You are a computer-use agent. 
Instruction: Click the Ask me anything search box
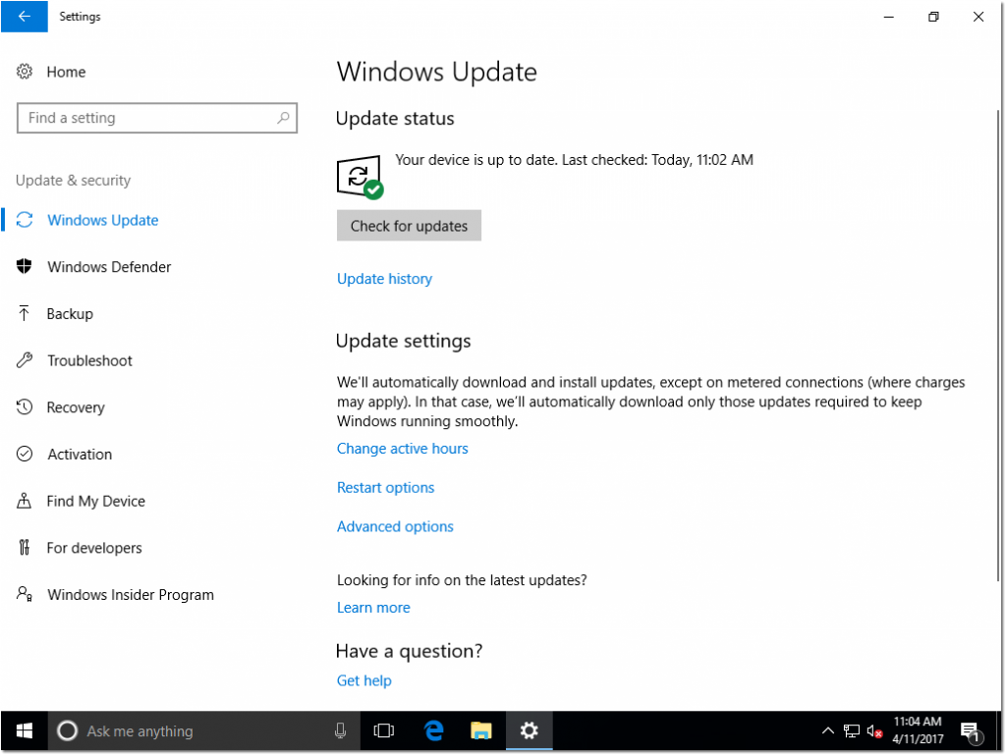click(204, 730)
